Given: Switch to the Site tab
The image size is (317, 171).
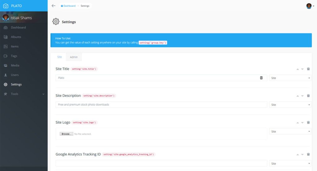Looking at the screenshot, I should pos(59,57).
